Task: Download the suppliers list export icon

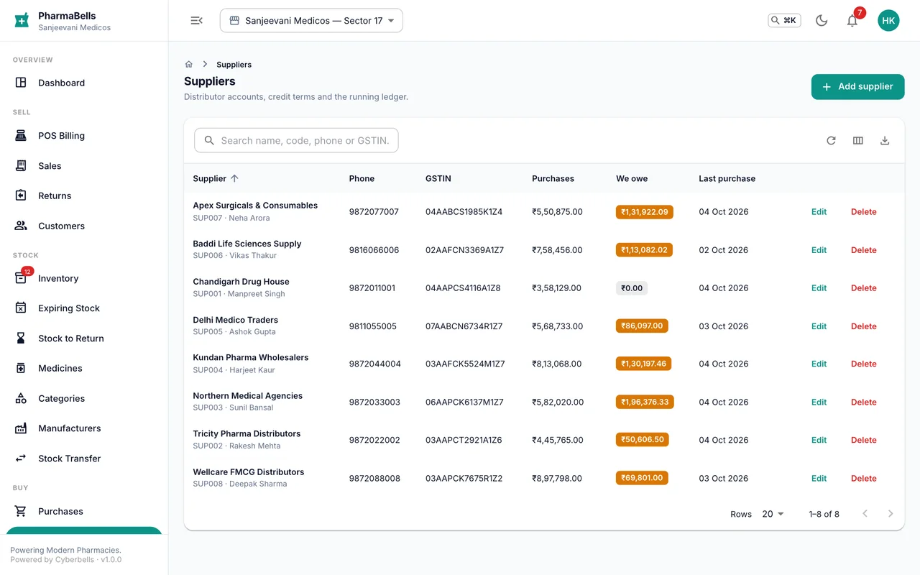Action: pos(885,141)
